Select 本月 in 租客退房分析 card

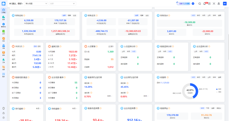[165, 52]
